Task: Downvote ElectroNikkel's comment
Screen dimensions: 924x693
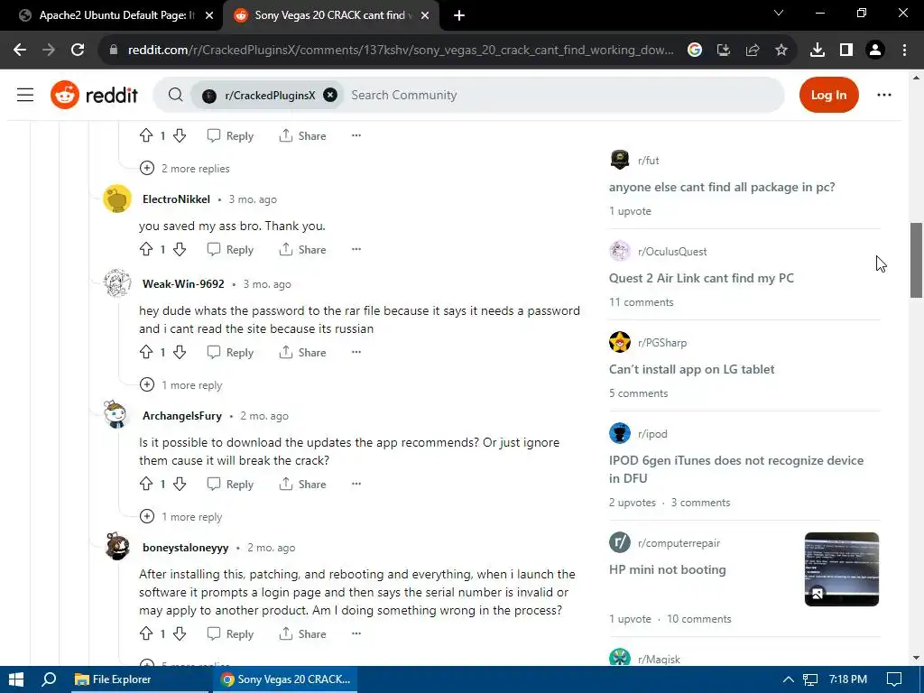Action: click(180, 249)
